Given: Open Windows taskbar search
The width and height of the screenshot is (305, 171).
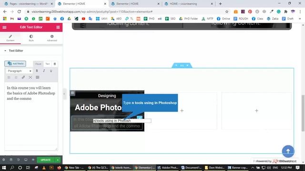Looking at the screenshot, I should point(12,168).
